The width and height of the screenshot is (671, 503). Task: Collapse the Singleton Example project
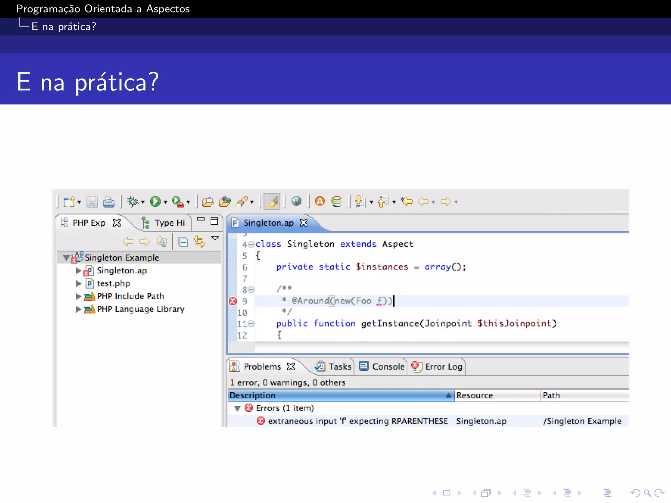(x=66, y=258)
